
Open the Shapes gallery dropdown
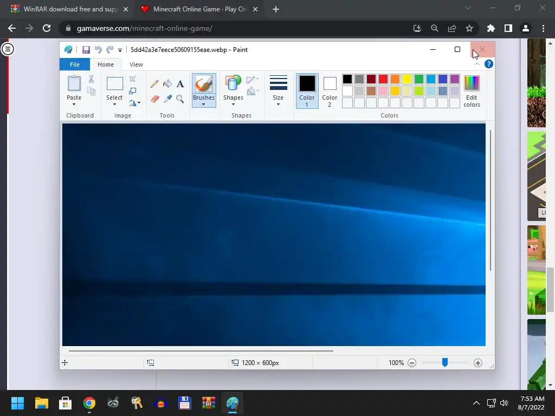pos(233,105)
